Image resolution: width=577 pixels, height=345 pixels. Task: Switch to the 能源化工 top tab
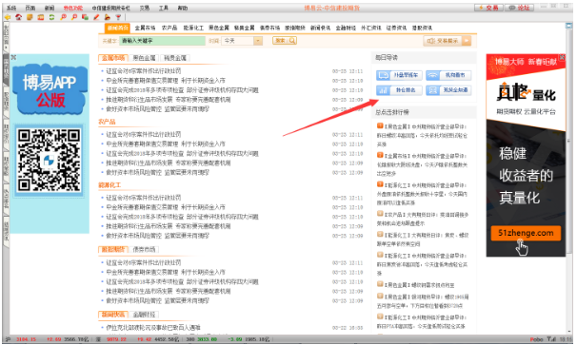(193, 28)
